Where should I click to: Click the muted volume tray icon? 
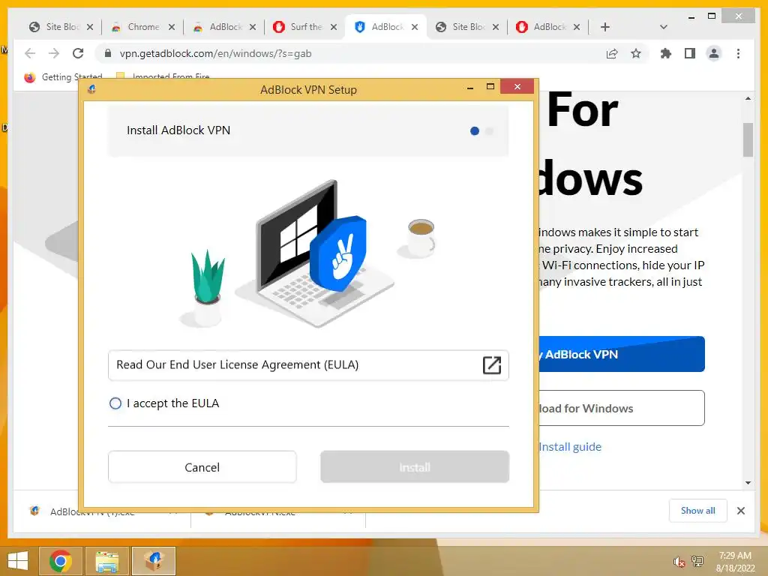pos(679,562)
